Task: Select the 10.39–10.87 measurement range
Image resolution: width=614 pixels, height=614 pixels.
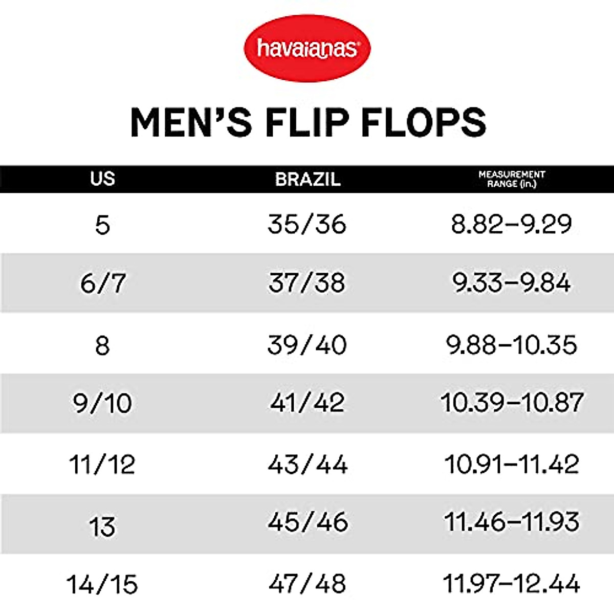Action: tap(512, 403)
